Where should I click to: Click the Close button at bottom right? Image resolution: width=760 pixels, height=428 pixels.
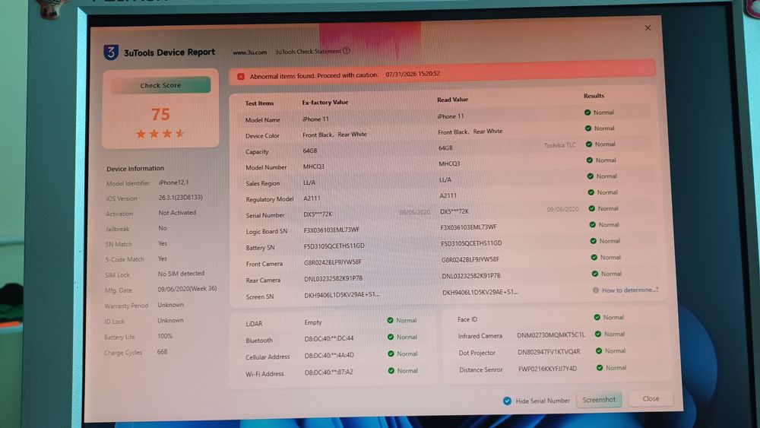[651, 398]
